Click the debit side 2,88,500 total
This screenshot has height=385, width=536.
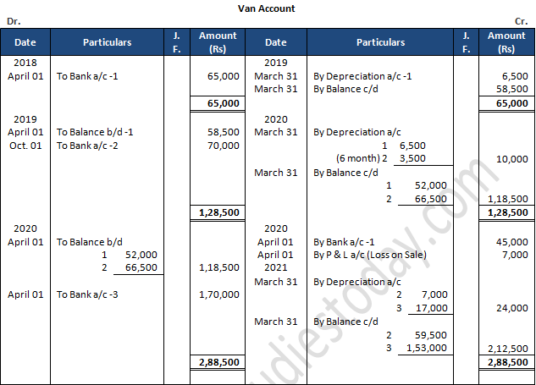pos(219,362)
